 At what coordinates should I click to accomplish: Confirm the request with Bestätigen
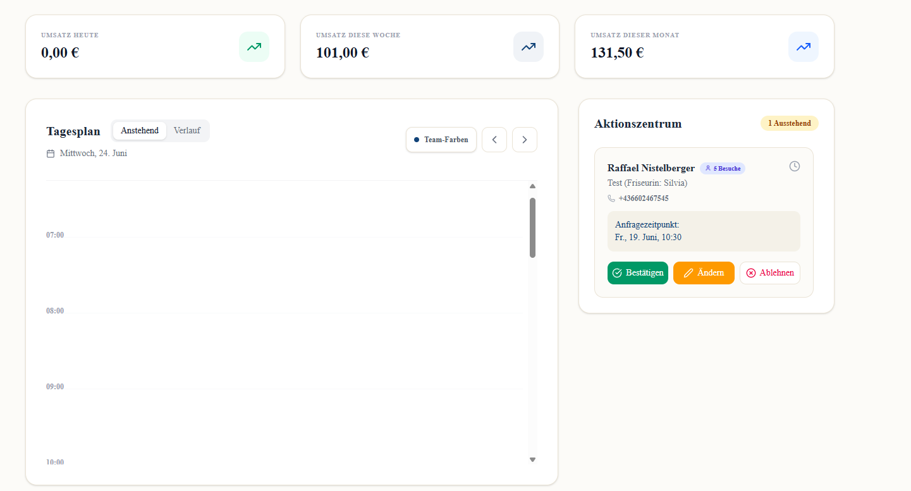[638, 273]
